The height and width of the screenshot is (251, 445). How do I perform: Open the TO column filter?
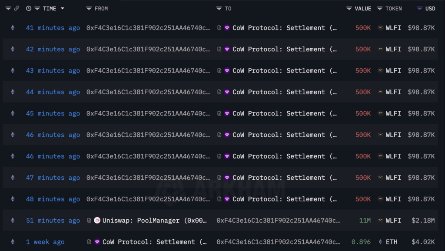click(219, 8)
